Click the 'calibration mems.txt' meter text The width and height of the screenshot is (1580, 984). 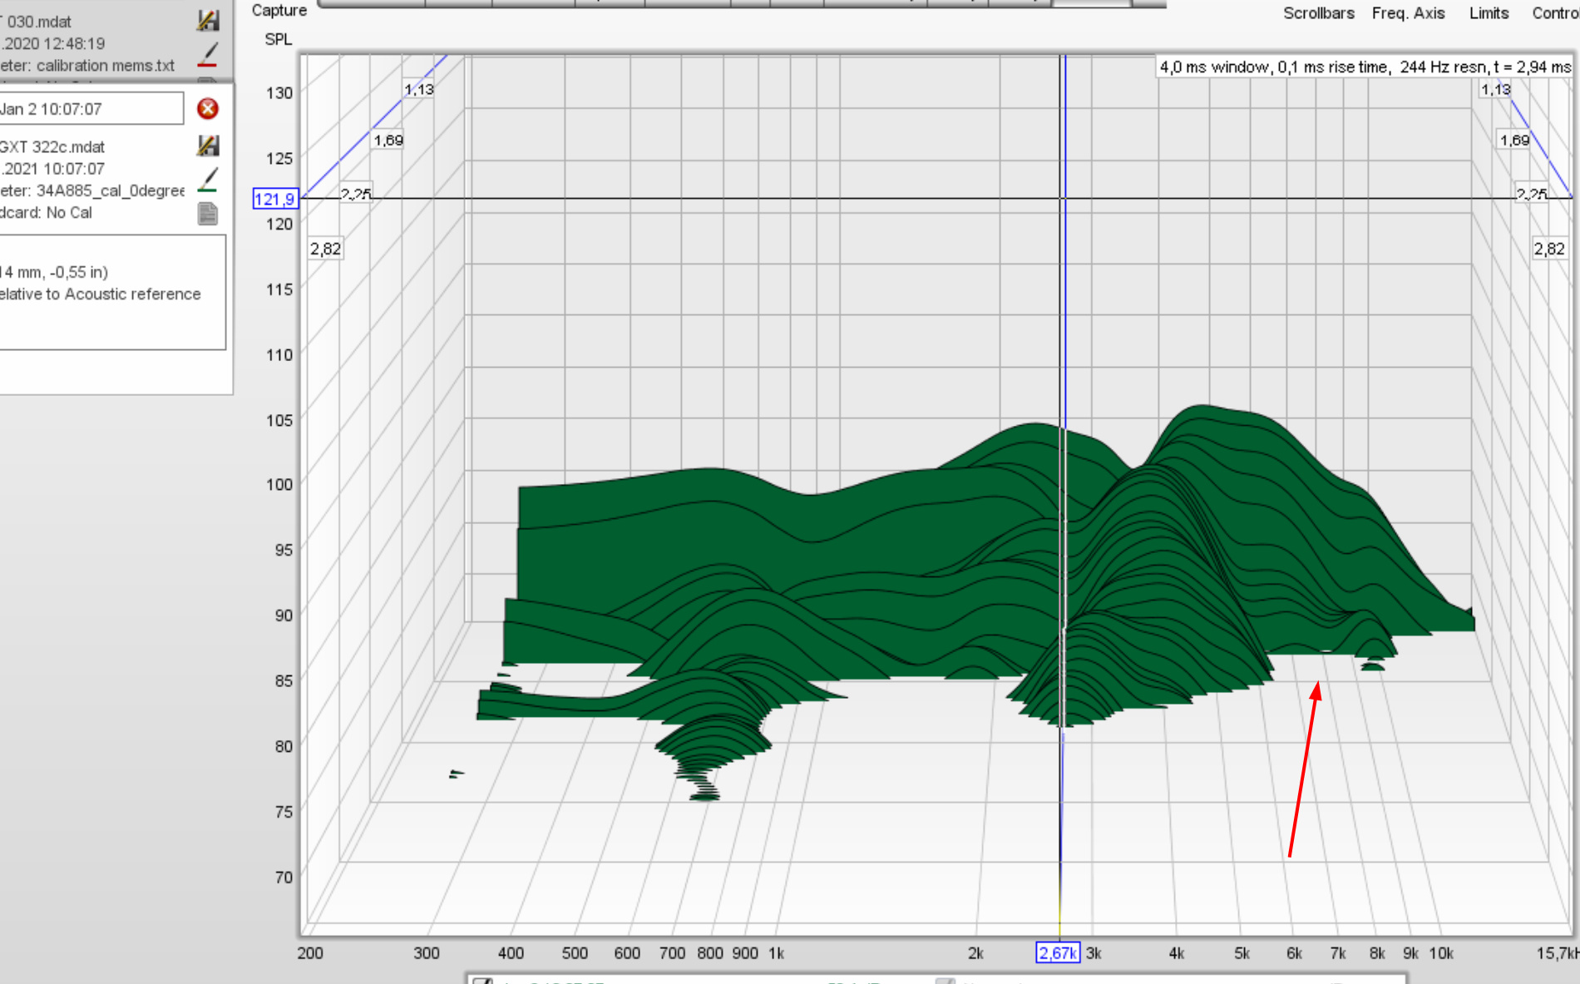[106, 66]
